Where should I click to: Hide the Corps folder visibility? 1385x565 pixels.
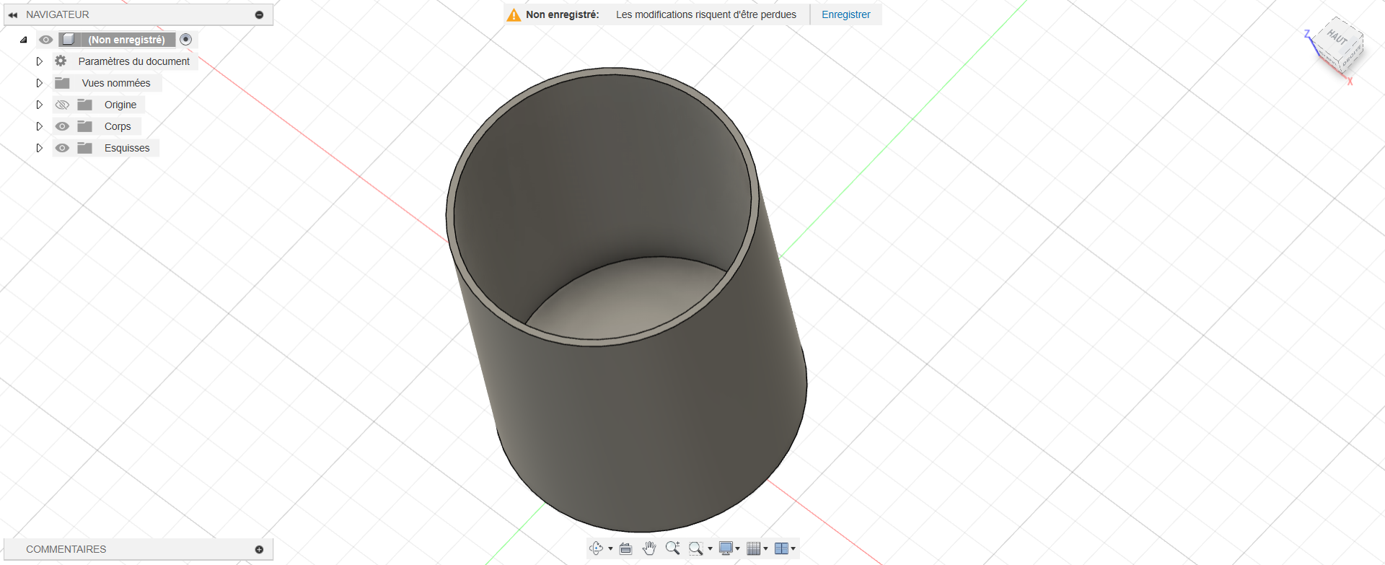(63, 126)
